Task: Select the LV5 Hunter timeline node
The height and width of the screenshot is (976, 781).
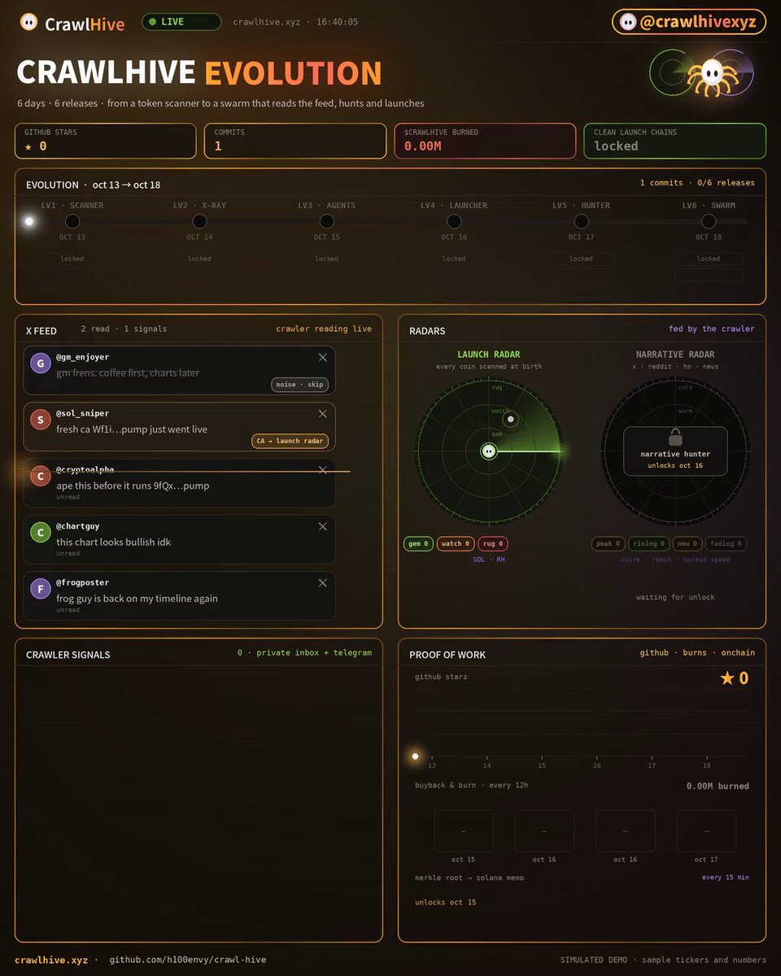Action: click(x=581, y=221)
